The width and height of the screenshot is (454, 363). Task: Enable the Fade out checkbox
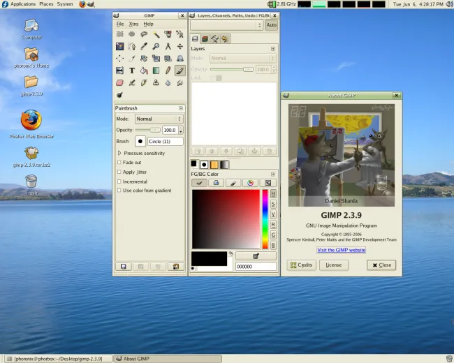click(119, 163)
